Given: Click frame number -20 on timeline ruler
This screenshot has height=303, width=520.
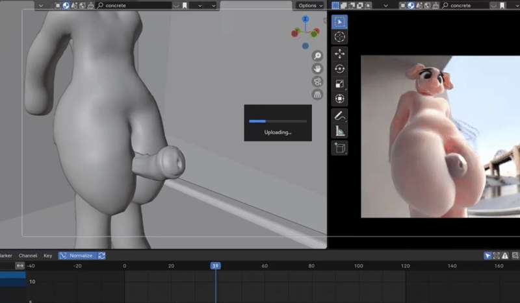Looking at the screenshot, I should [x=77, y=266].
